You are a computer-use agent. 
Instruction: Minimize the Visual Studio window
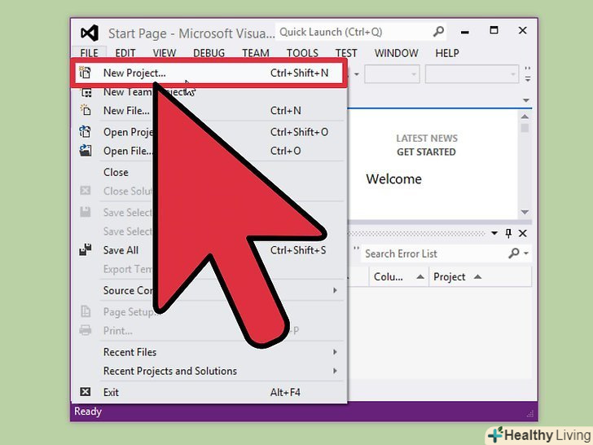[465, 32]
